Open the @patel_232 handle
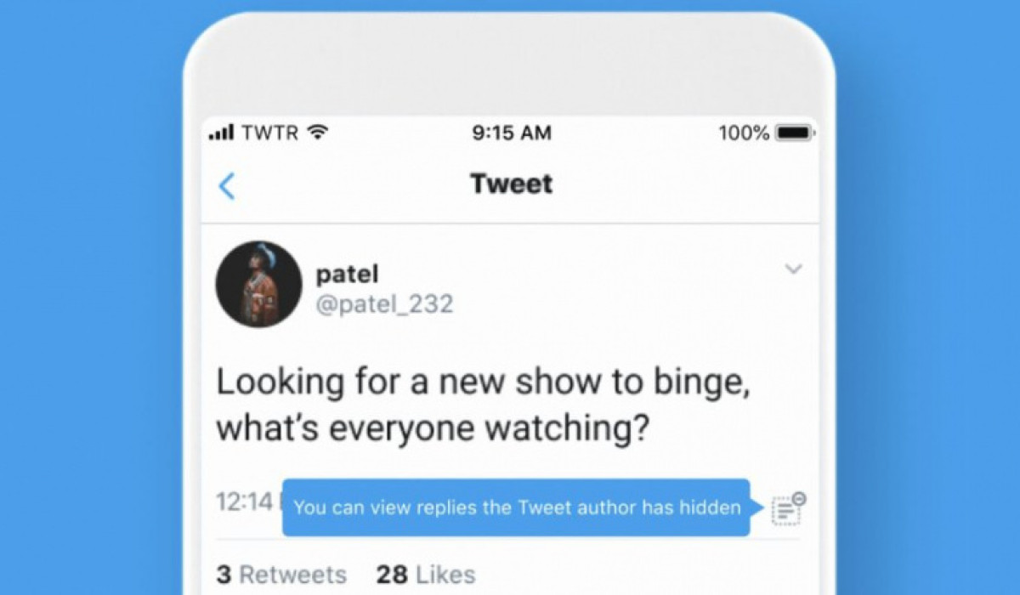This screenshot has height=595, width=1020. (384, 304)
